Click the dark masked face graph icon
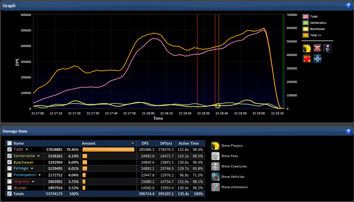 (x=328, y=48)
